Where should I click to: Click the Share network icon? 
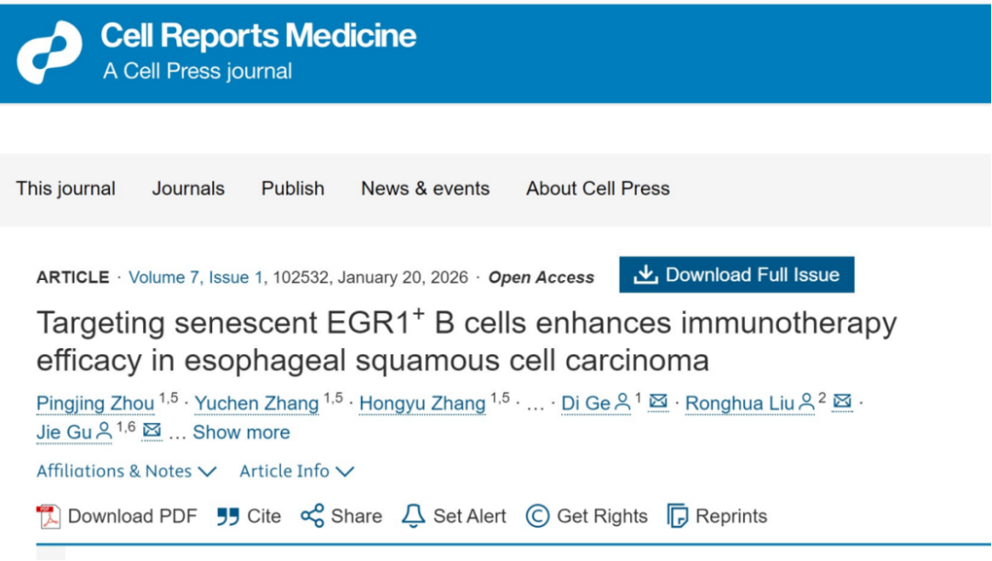[312, 516]
